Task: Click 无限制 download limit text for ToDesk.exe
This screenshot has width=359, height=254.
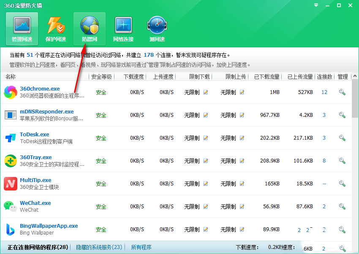Action: click(x=192, y=138)
